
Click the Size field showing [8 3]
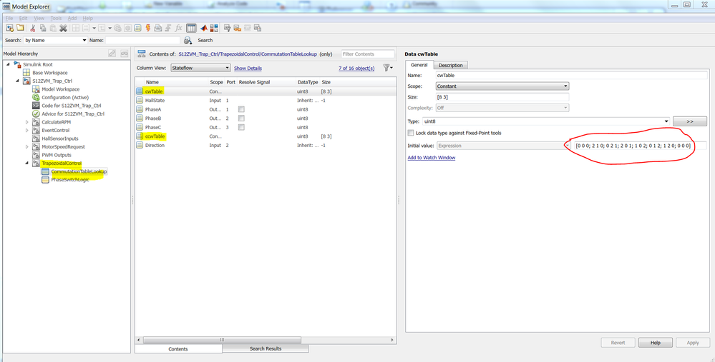pyautogui.click(x=502, y=97)
